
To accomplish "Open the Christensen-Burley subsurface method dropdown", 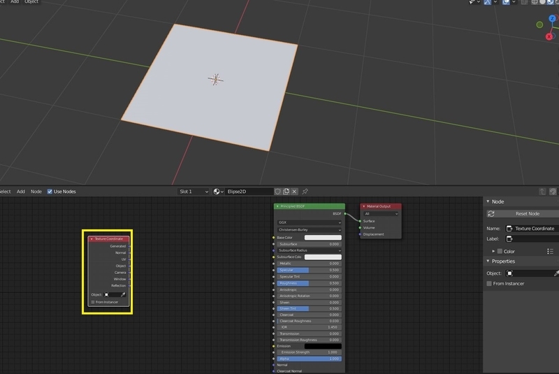I will click(x=310, y=229).
